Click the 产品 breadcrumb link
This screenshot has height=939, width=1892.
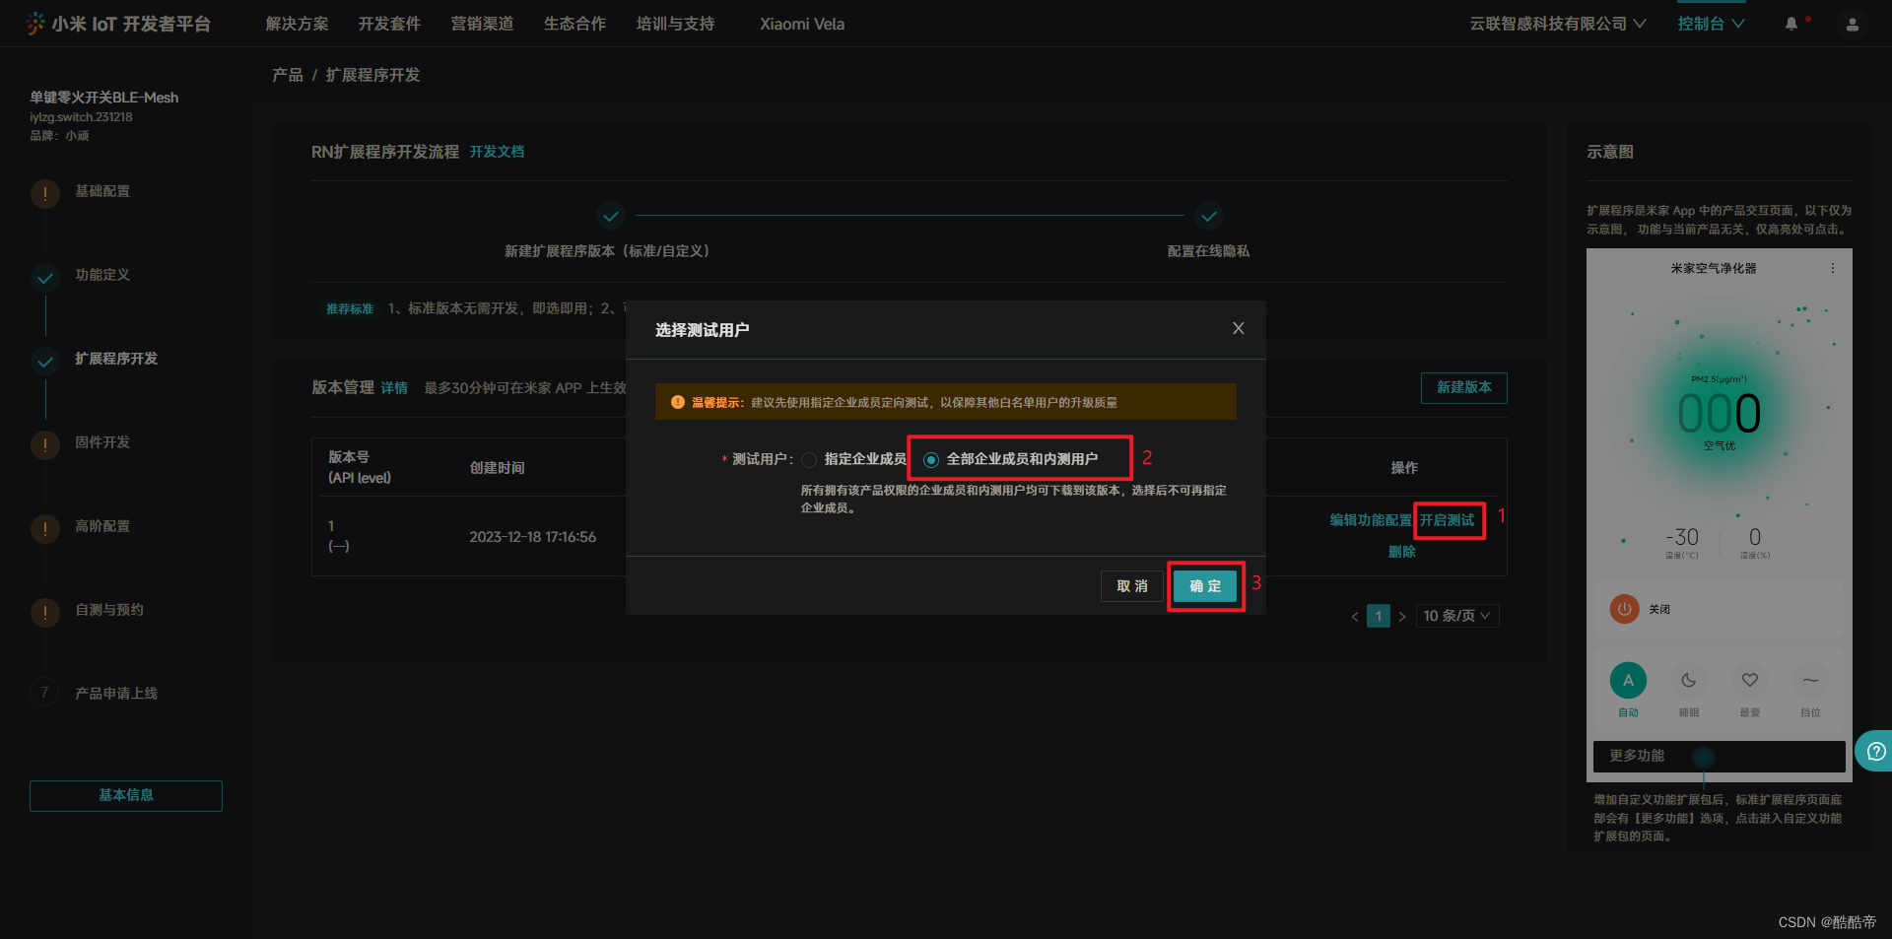(288, 75)
